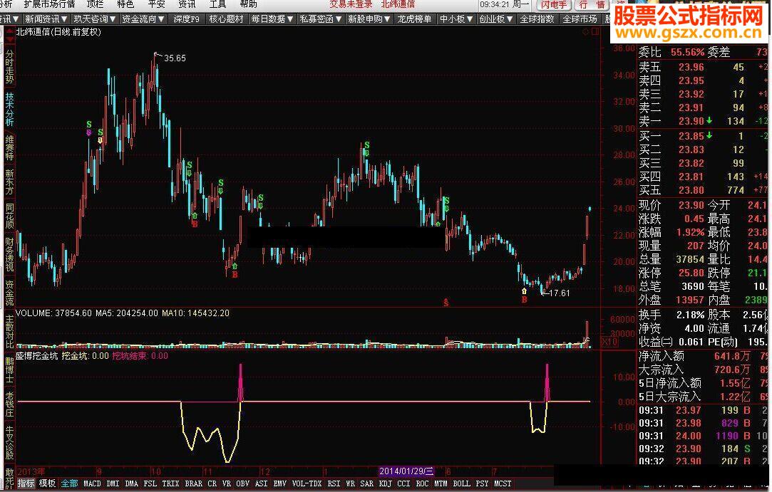Click the 买一 price 23.85
This screenshot has width=772, height=492.
pyautogui.click(x=691, y=136)
